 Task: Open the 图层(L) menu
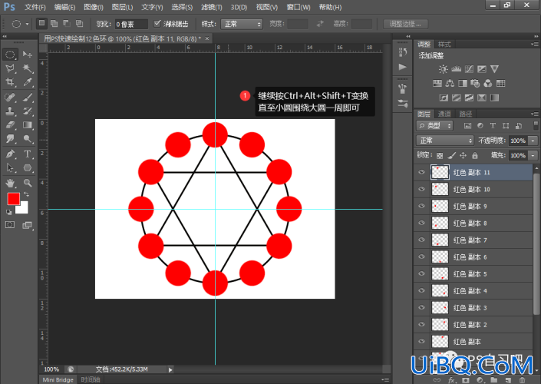pos(123,7)
